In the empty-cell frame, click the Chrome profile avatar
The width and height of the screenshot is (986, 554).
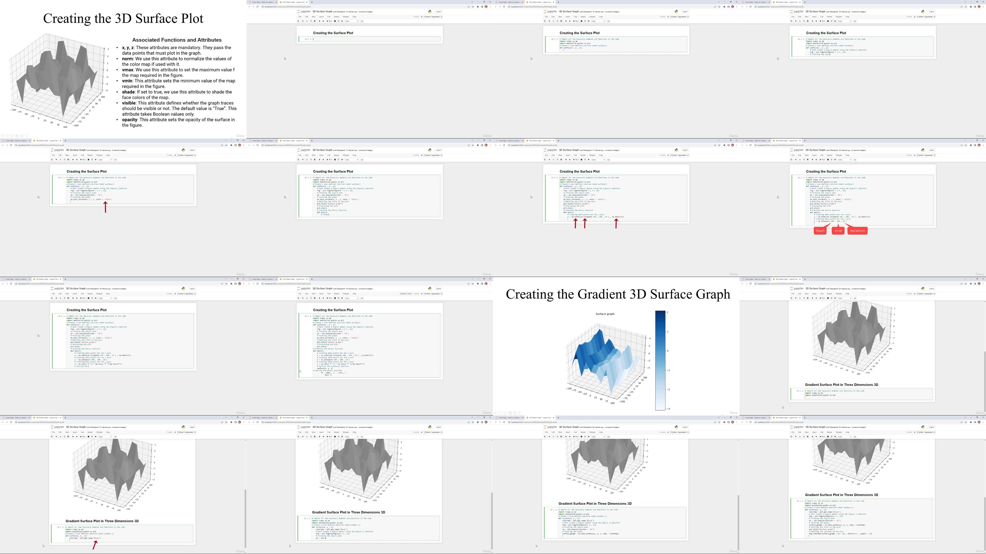tap(486, 6)
